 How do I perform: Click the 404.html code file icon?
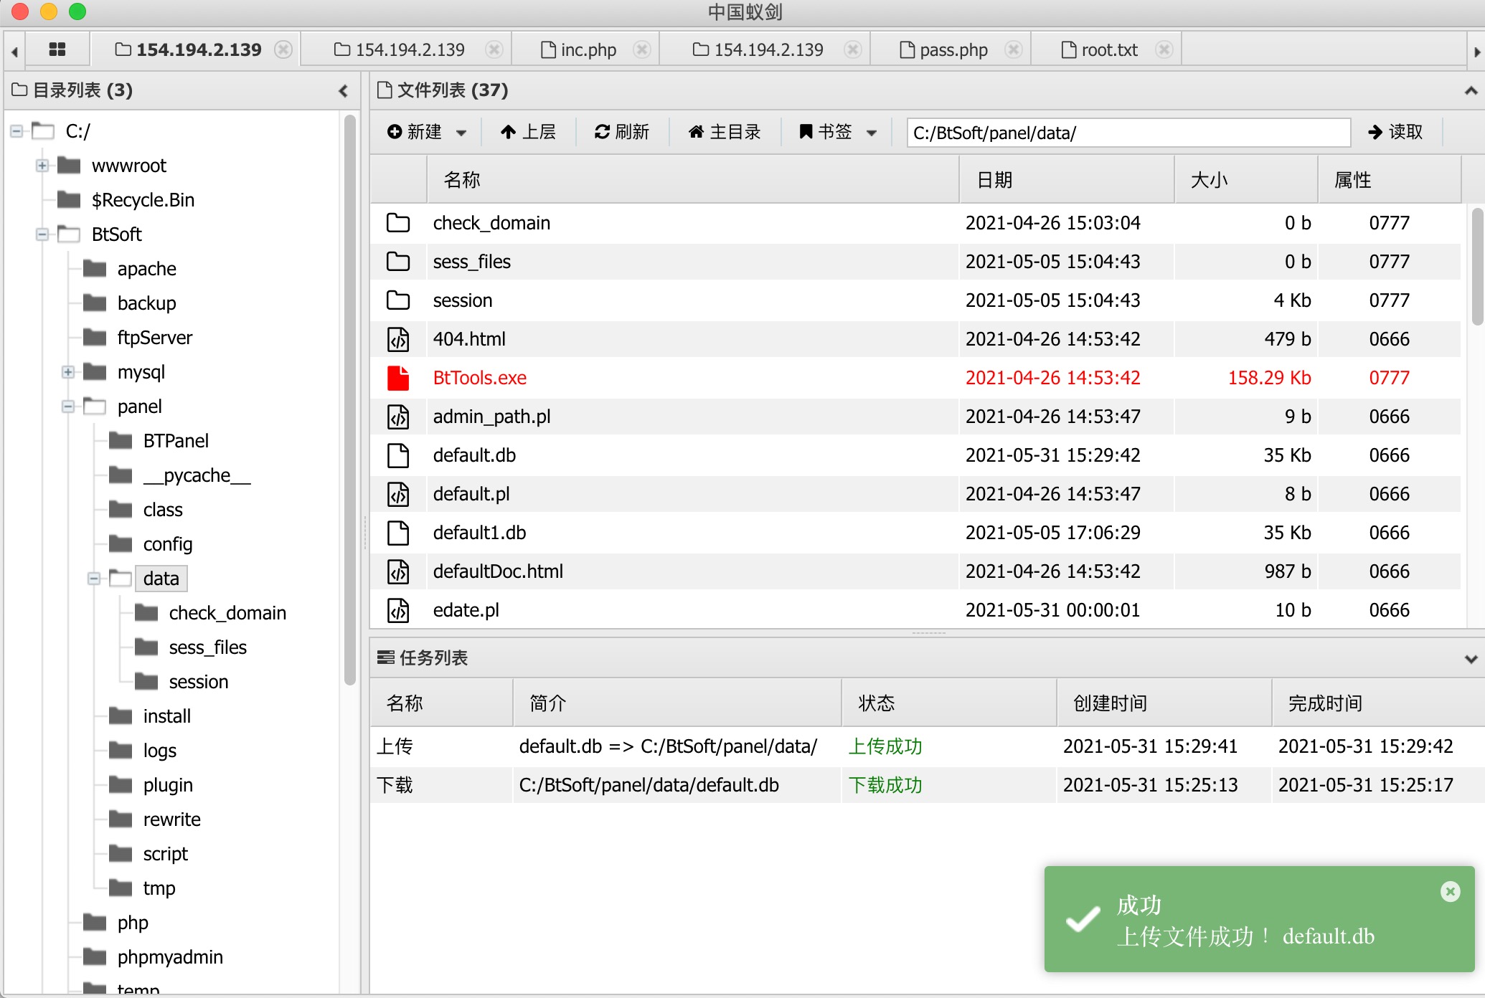pyautogui.click(x=398, y=339)
